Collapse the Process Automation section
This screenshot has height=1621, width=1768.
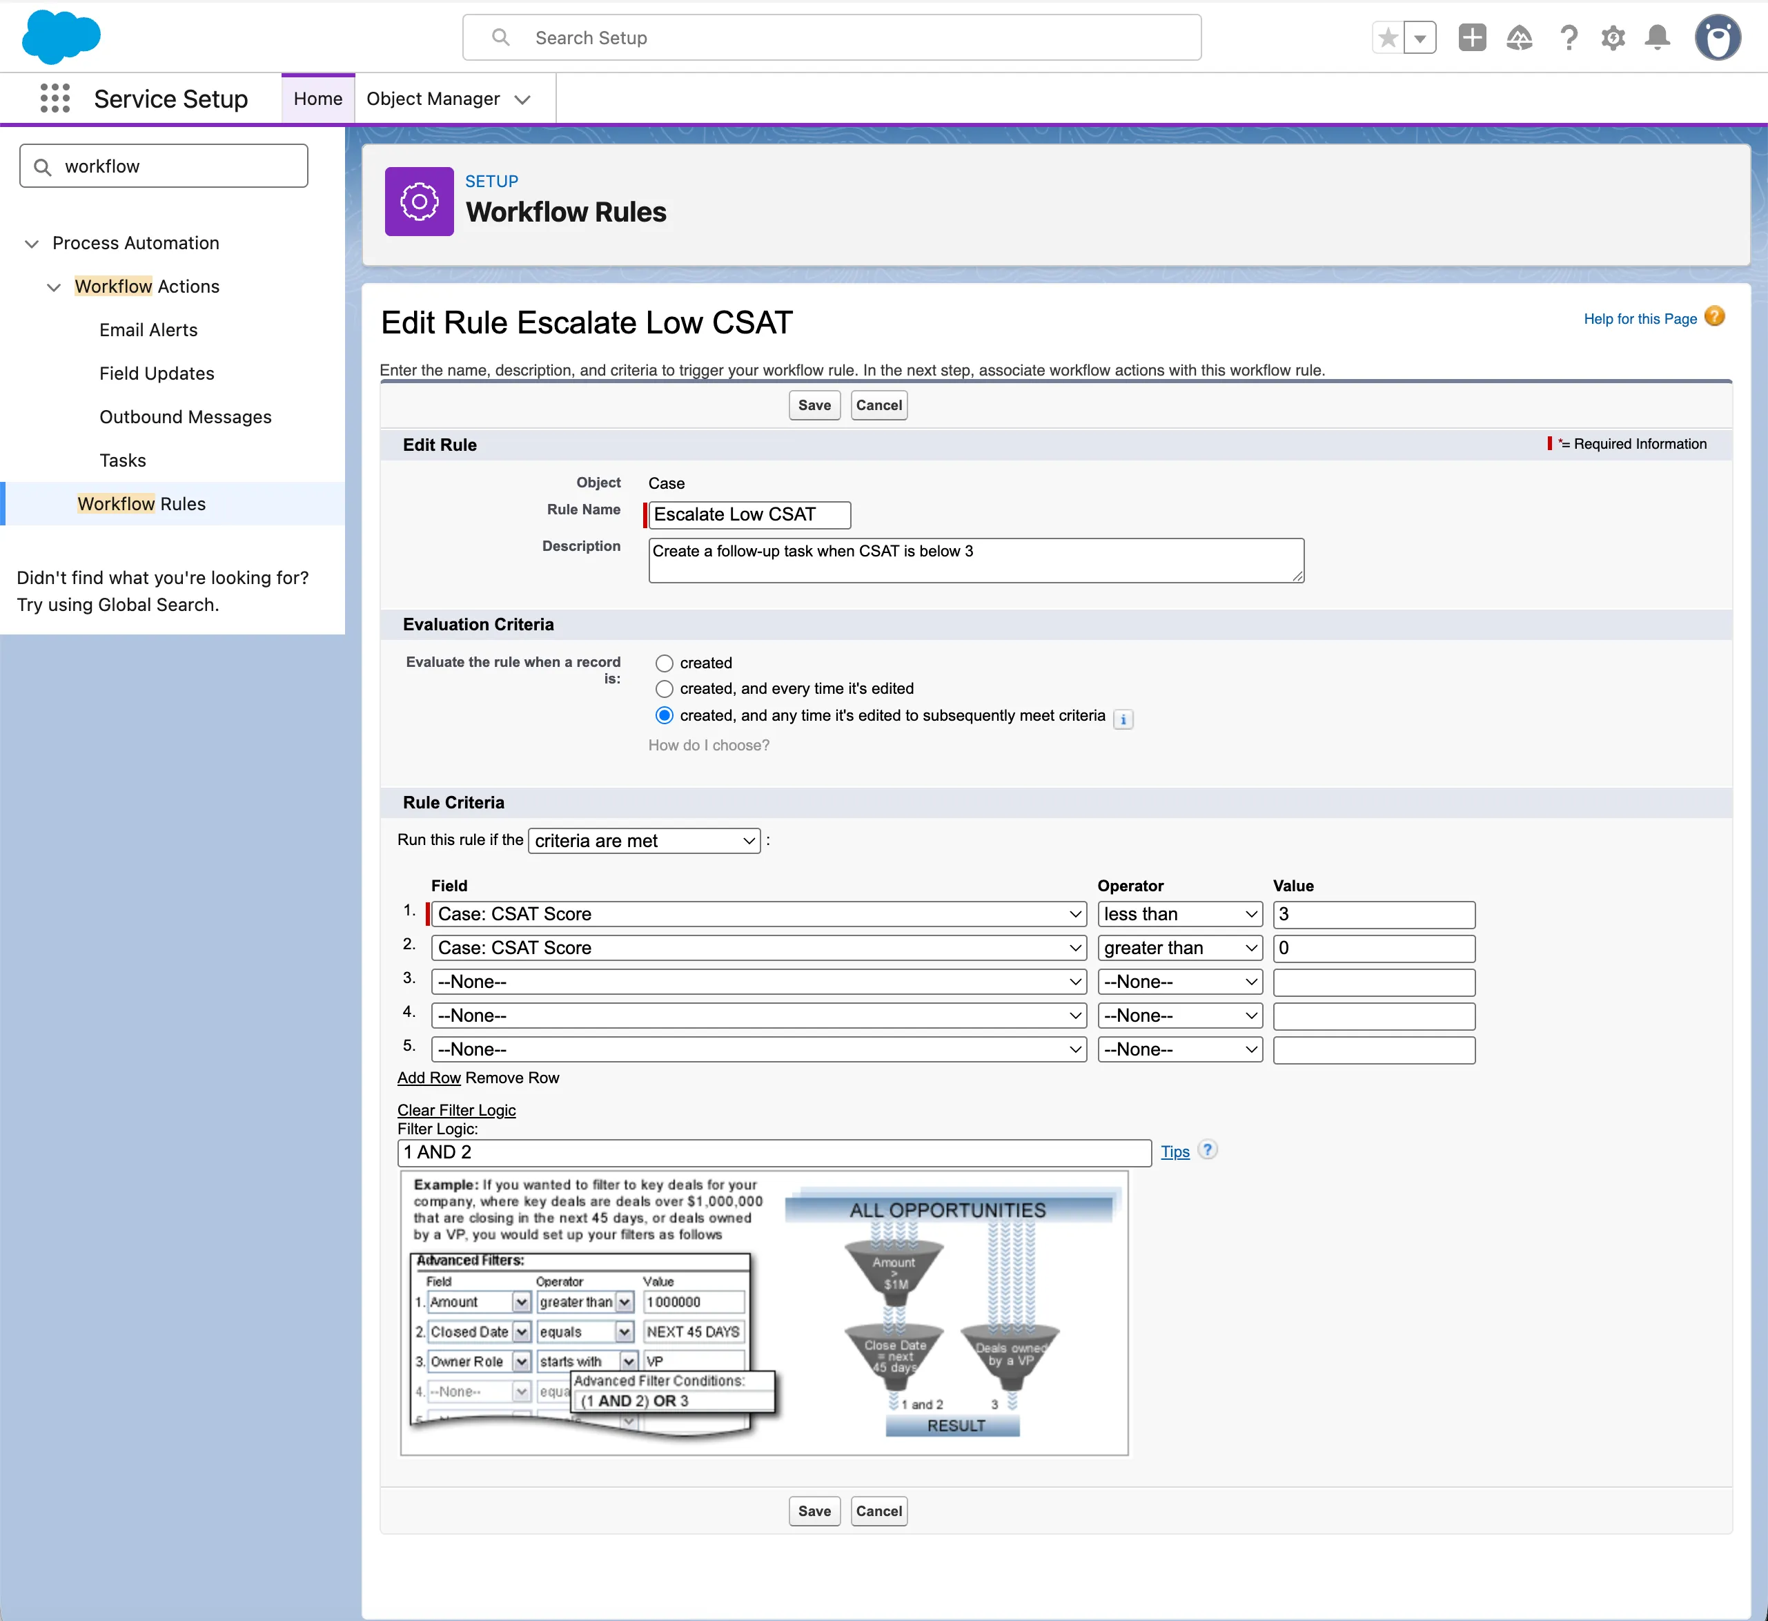pyautogui.click(x=32, y=243)
